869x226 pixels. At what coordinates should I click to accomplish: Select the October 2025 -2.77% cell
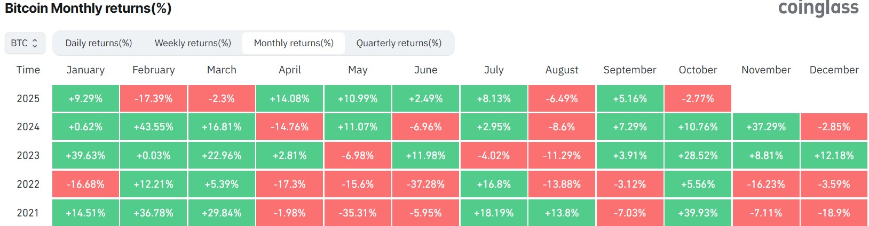click(x=698, y=98)
